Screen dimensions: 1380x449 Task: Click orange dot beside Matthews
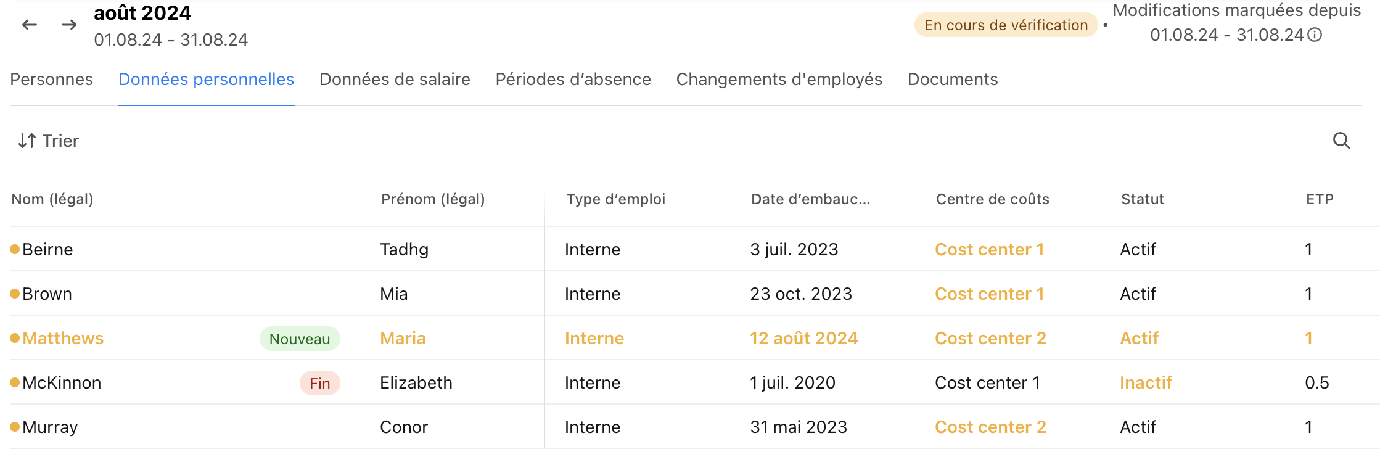coord(15,338)
